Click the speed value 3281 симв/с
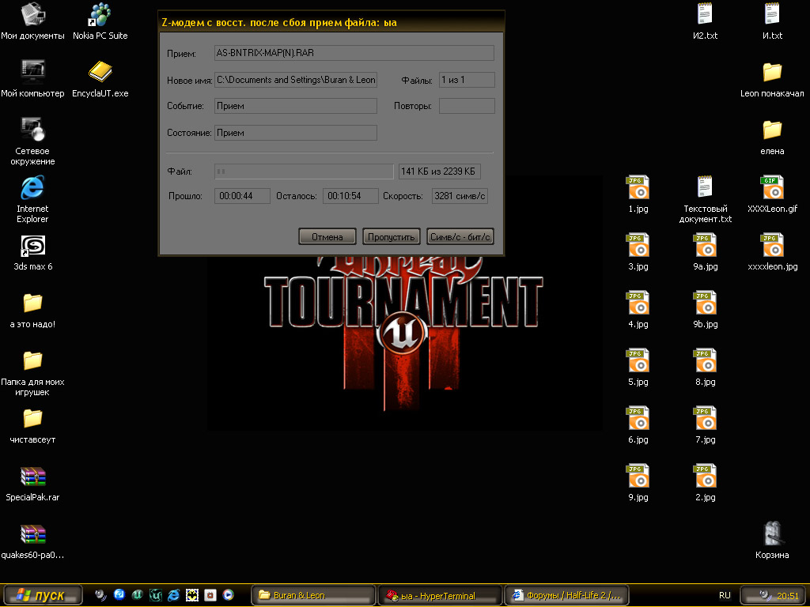The image size is (810, 607). tap(460, 196)
